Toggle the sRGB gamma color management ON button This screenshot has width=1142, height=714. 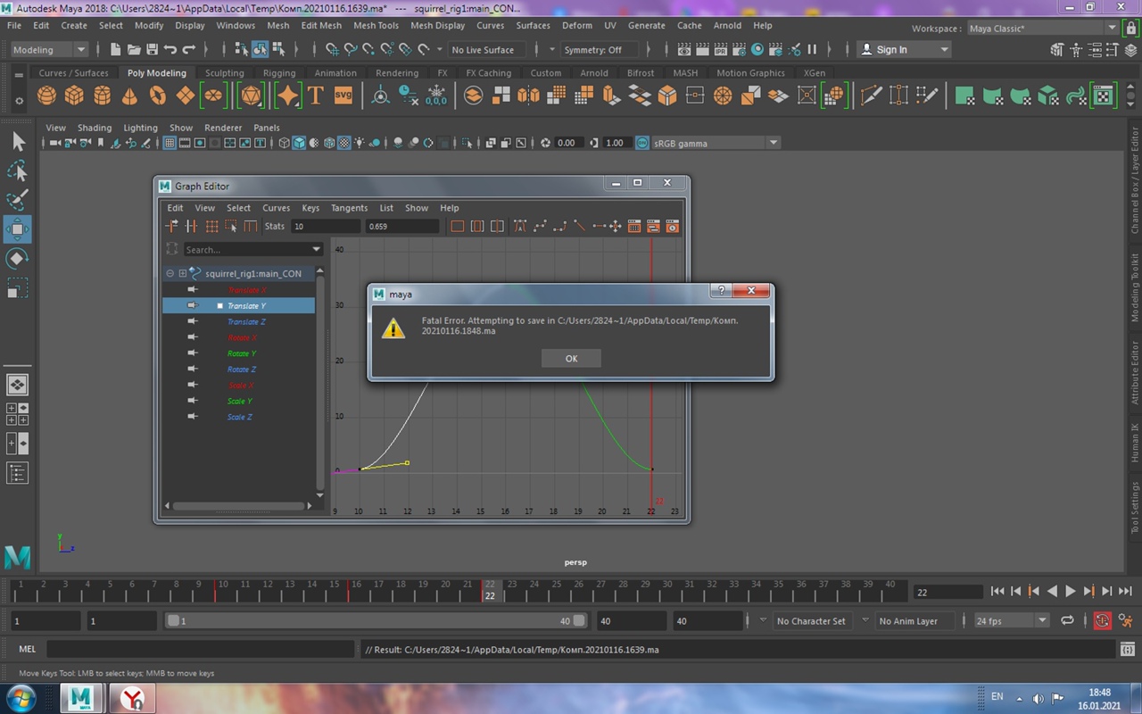(642, 143)
